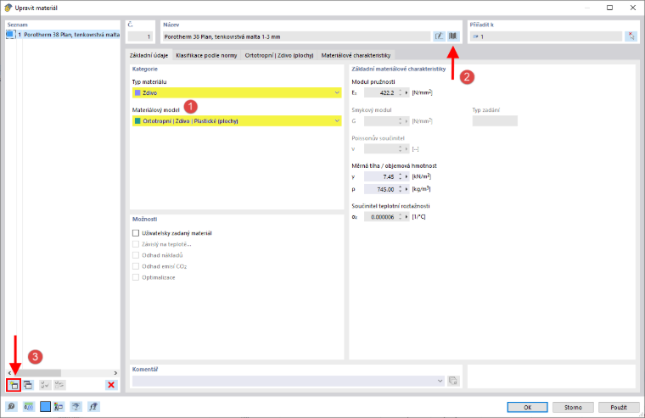The image size is (645, 418).
Task: Click the E modulus value 422.2 field
Action: 380,93
